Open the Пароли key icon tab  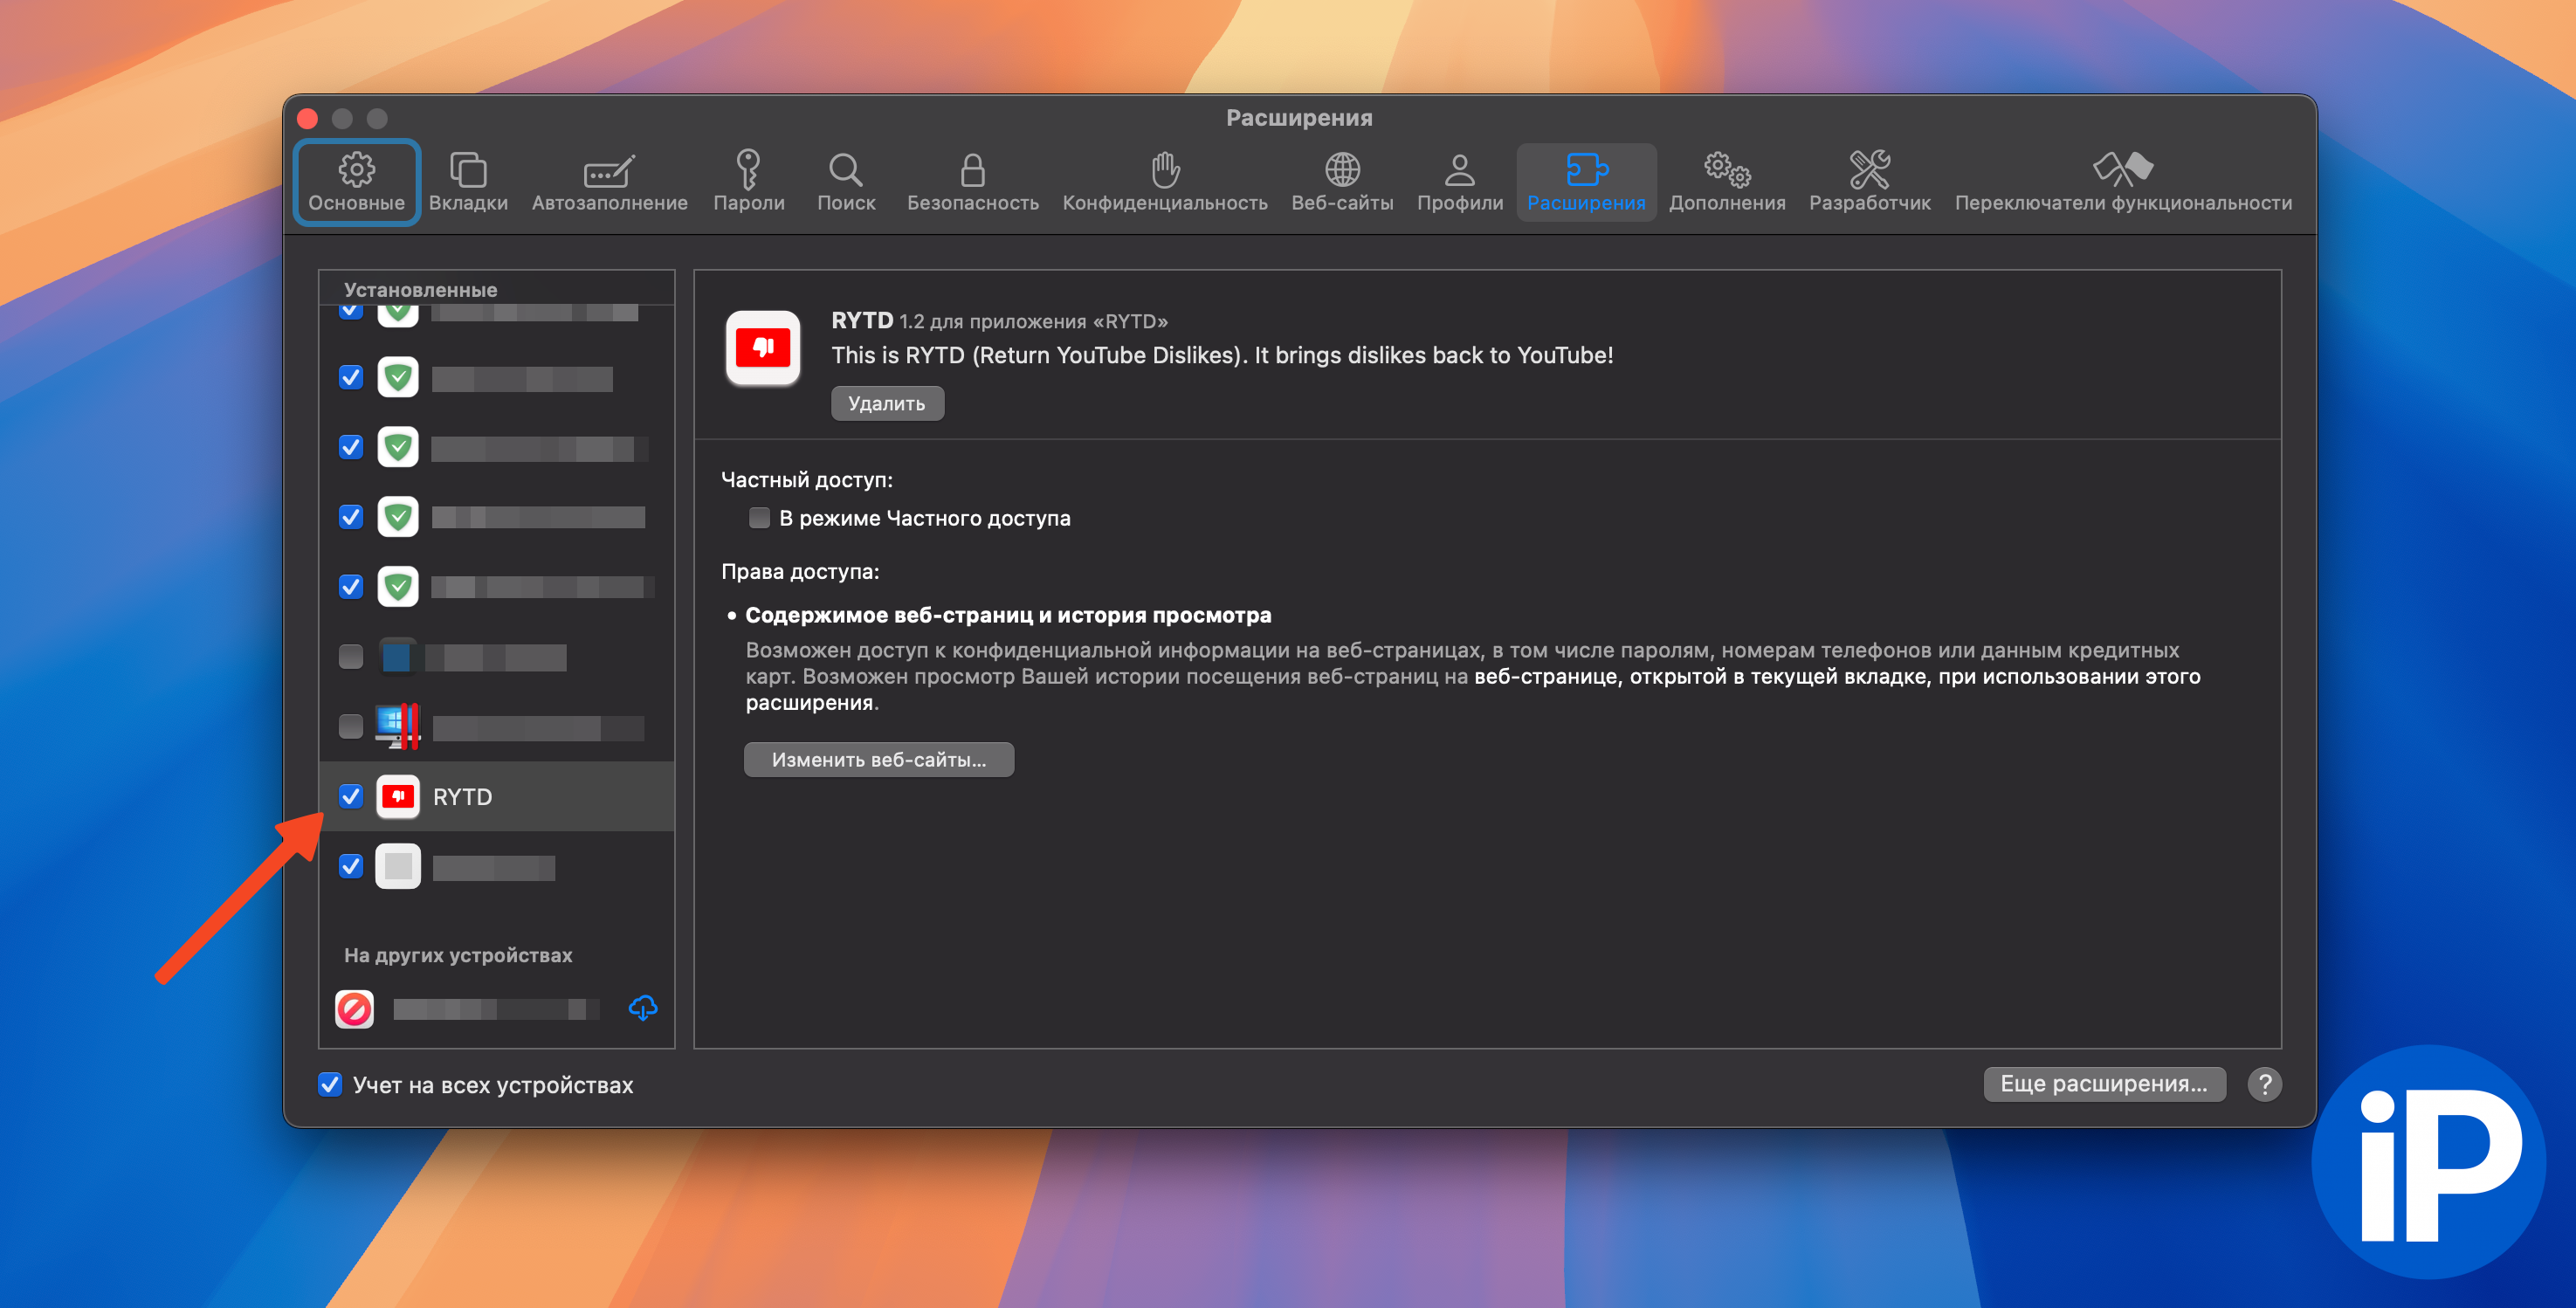pyautogui.click(x=748, y=183)
